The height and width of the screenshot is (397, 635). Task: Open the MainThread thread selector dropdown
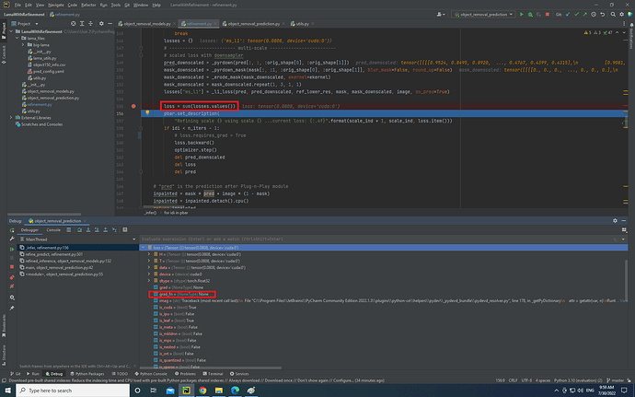(x=134, y=239)
